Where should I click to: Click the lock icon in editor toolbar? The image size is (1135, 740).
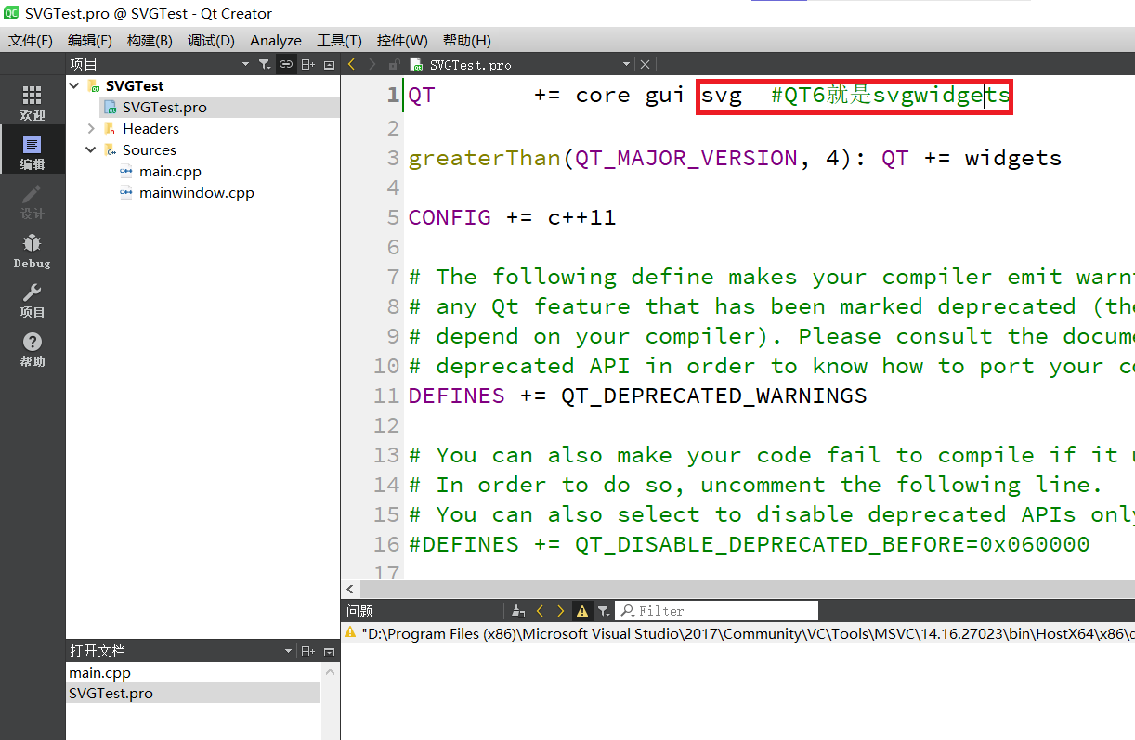(x=394, y=64)
